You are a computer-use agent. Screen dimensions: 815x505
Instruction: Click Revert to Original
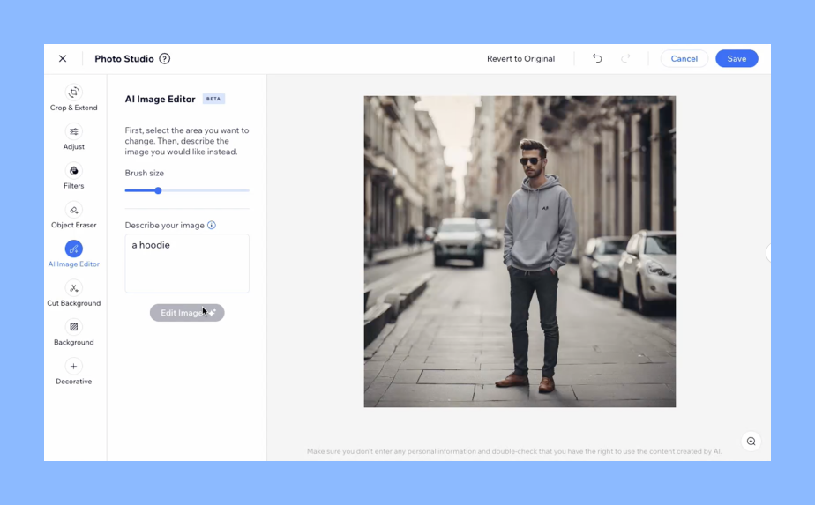point(520,59)
